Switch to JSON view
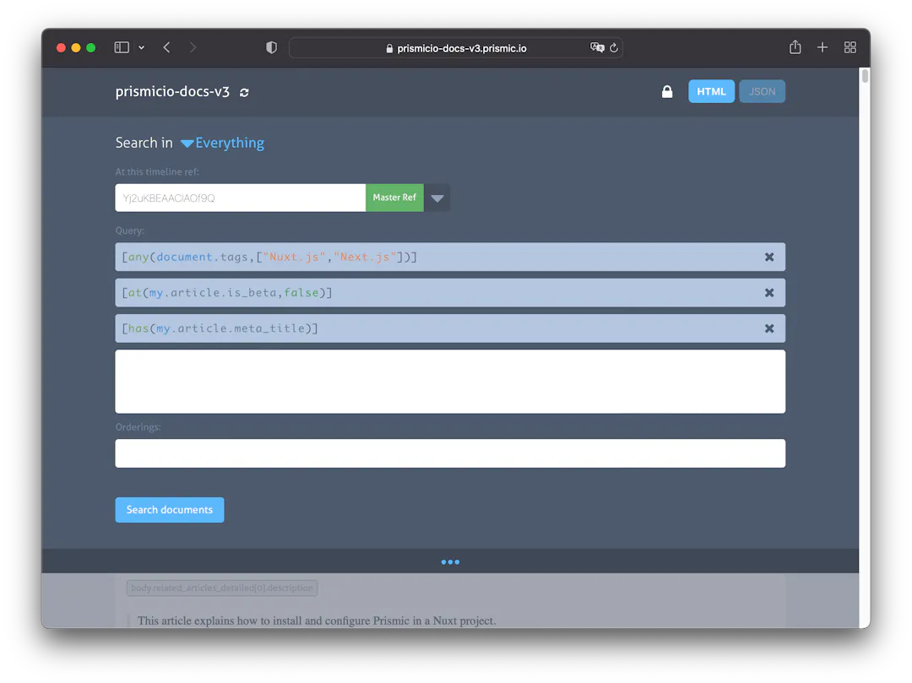This screenshot has width=912, height=683. 762,90
